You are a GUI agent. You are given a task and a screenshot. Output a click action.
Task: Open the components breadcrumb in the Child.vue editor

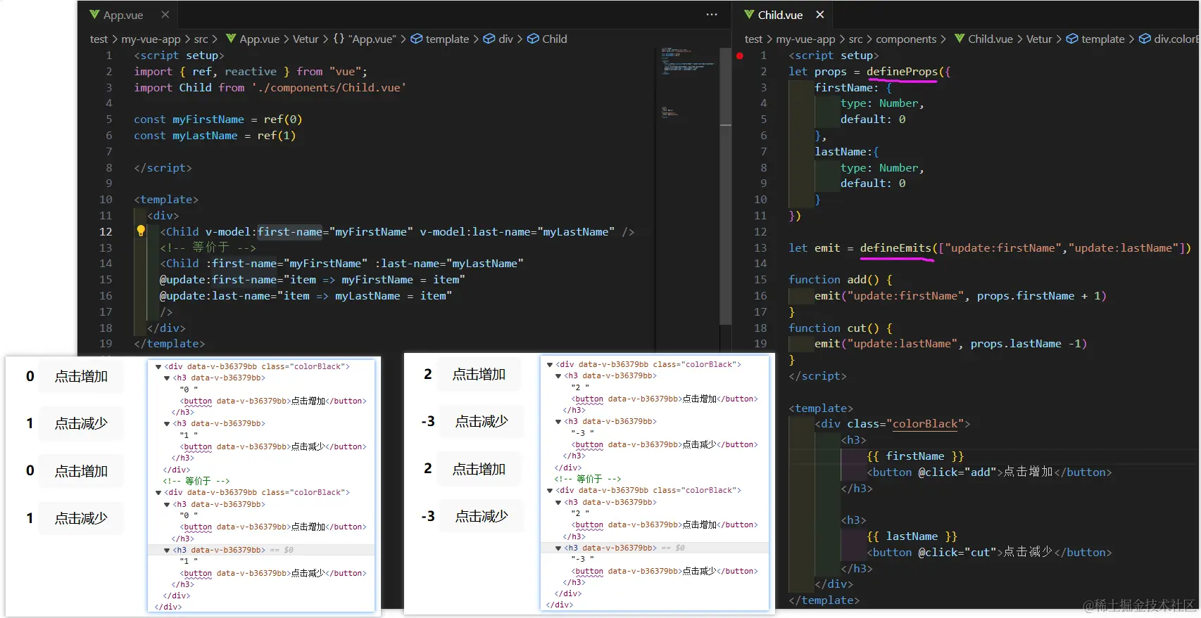[906, 39]
